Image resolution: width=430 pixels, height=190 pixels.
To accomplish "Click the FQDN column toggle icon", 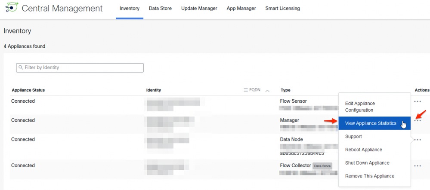I will 246,90.
